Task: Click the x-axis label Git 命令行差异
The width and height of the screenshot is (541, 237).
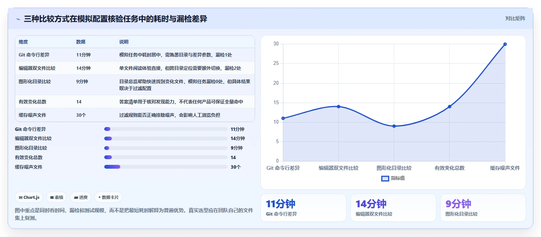Action: click(283, 168)
